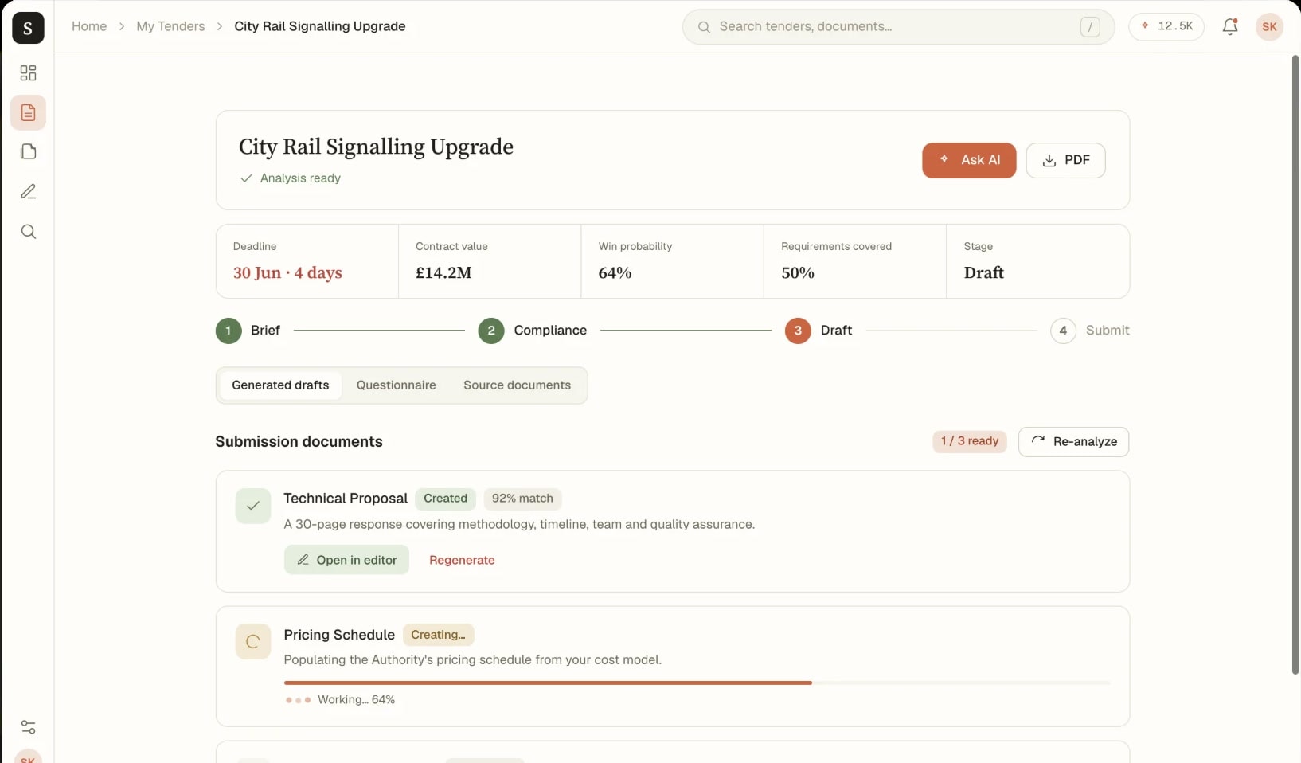Select the tenders document icon in sidebar
Viewport: 1301px width, 763px height.
[x=28, y=113]
